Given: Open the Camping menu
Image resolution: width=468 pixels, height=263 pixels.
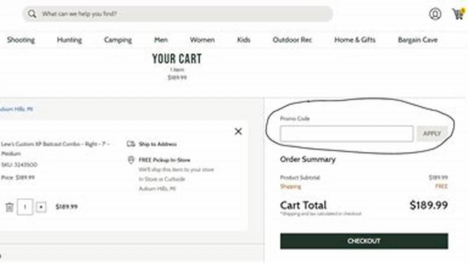Looking at the screenshot, I should click(x=117, y=40).
